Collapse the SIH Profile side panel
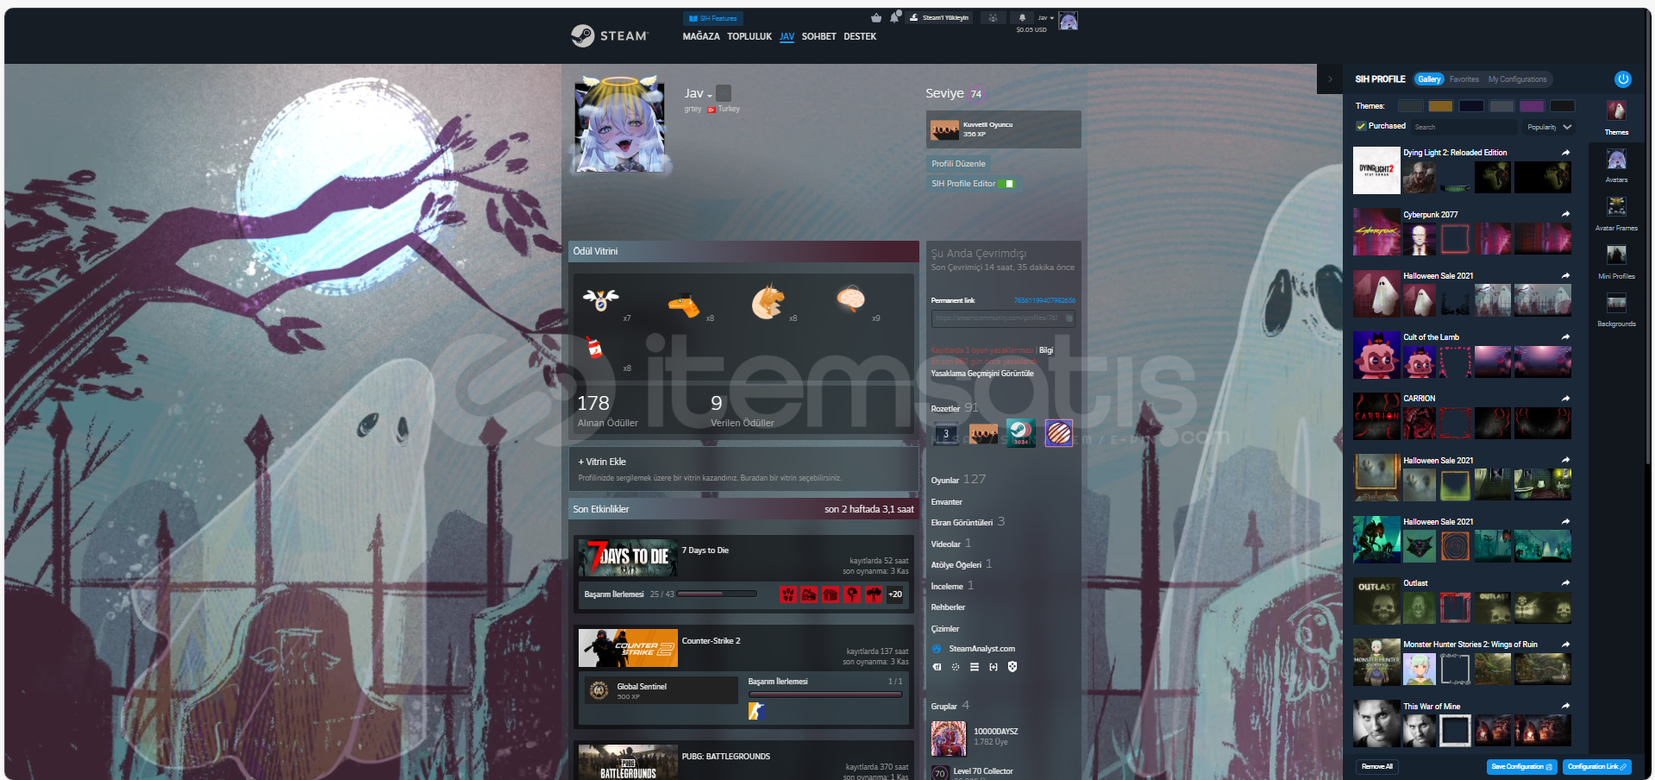 pos(1330,79)
